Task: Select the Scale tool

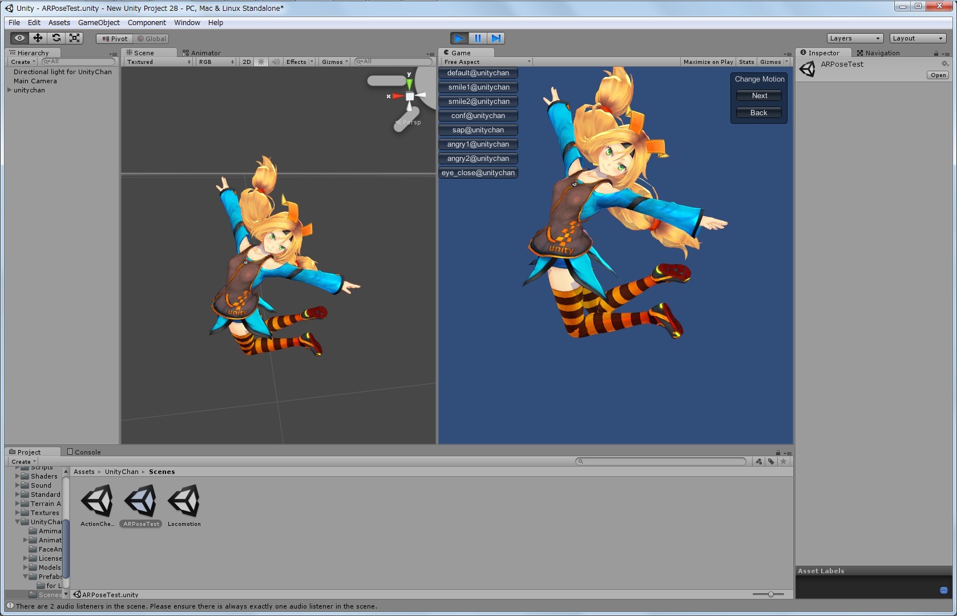Action: point(74,38)
